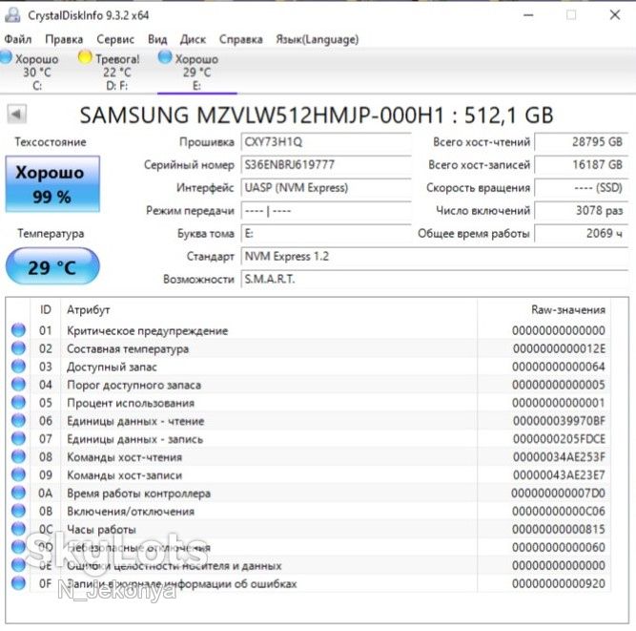The image size is (636, 631).
Task: Click the blue status orb for disk C:
Action: [x=6, y=57]
